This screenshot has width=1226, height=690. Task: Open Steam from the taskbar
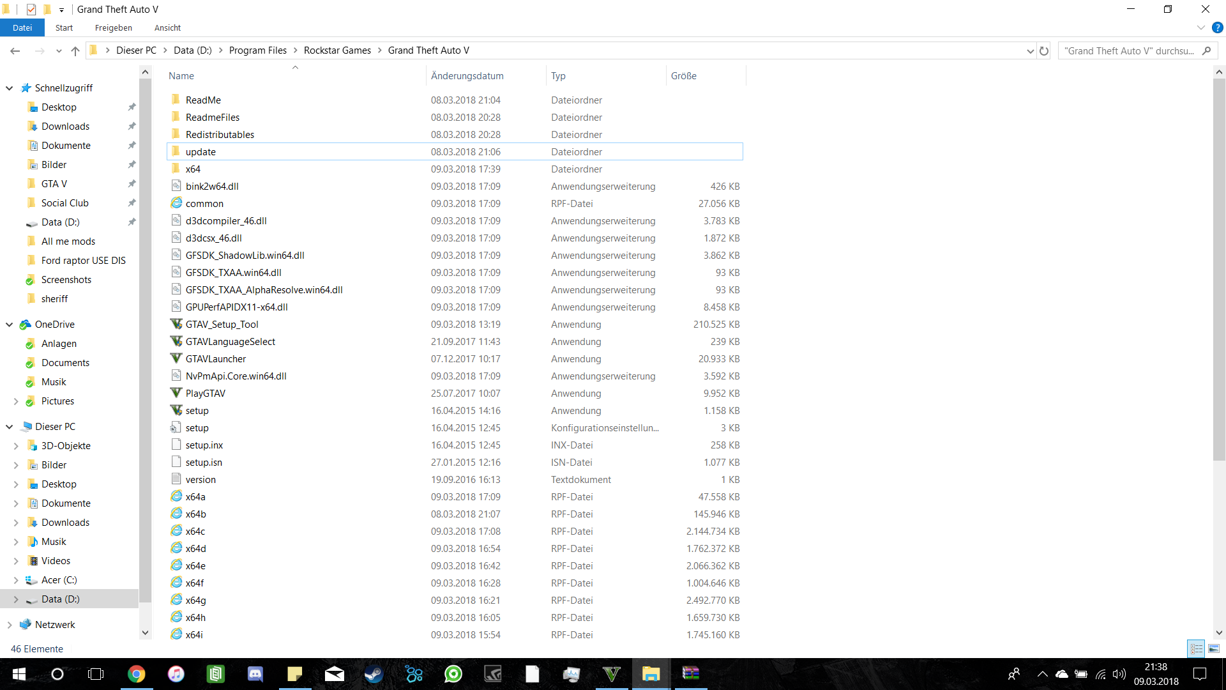374,673
